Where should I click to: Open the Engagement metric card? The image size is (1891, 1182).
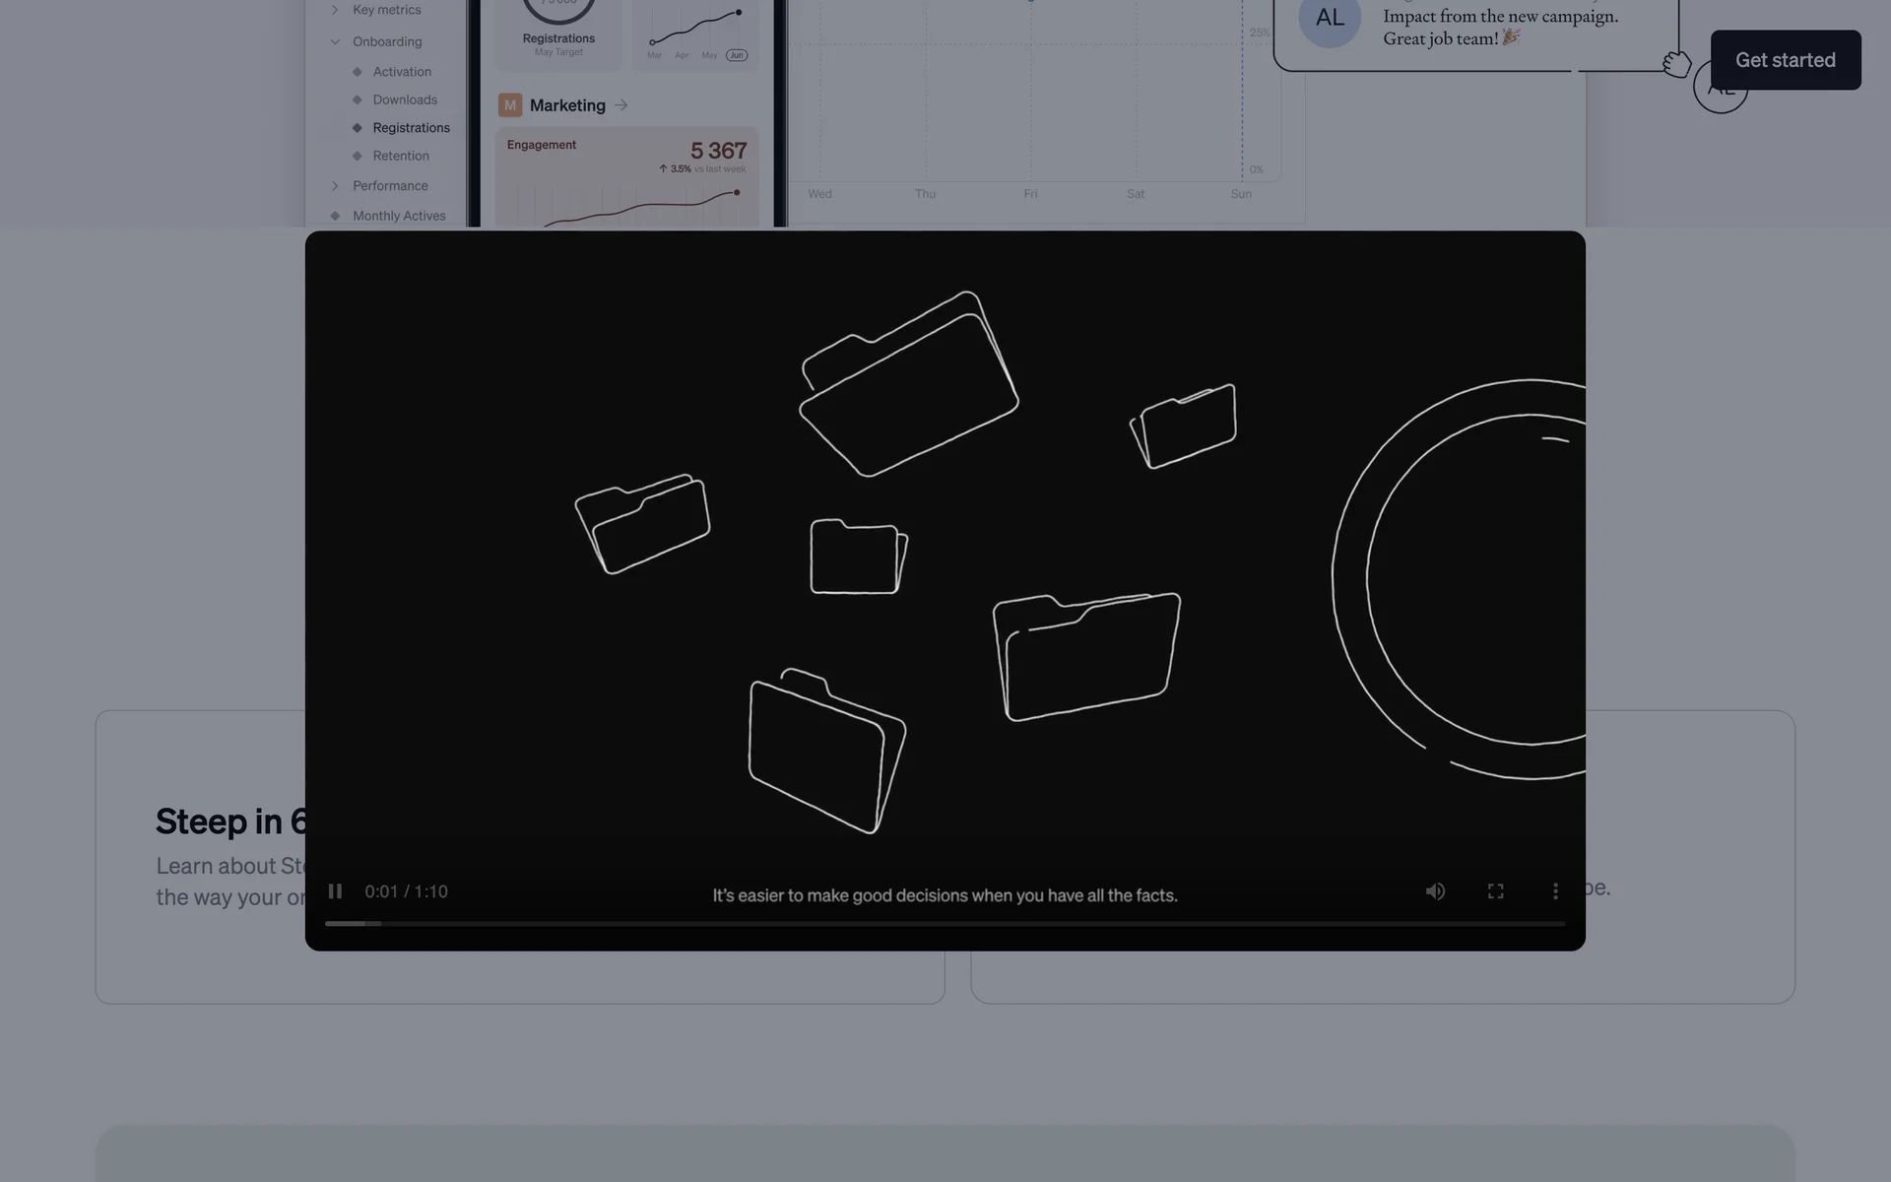click(626, 177)
